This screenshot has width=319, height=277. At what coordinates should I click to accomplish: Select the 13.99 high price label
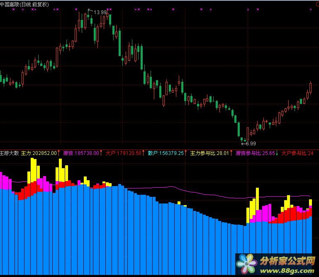(x=100, y=12)
